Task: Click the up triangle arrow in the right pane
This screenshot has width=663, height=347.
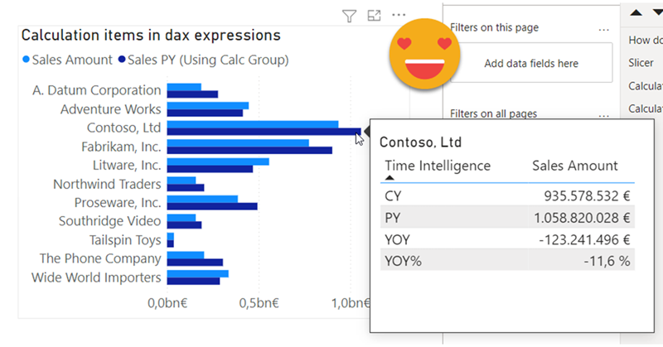Action: (x=636, y=12)
